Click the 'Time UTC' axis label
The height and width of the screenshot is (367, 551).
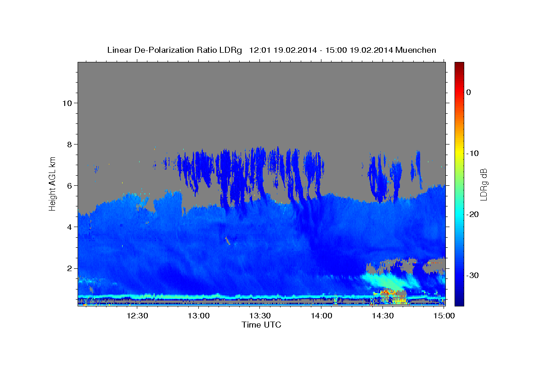(261, 325)
